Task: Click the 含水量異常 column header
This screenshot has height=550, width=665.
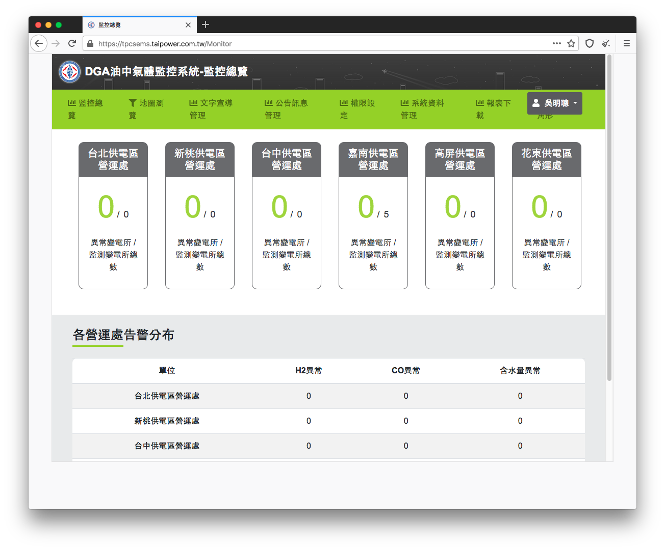Action: 520,371
